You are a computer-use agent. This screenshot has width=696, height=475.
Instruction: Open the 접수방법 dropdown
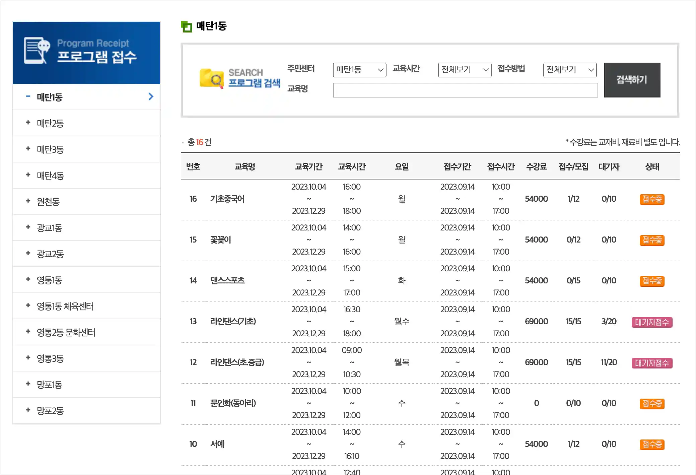coord(570,70)
